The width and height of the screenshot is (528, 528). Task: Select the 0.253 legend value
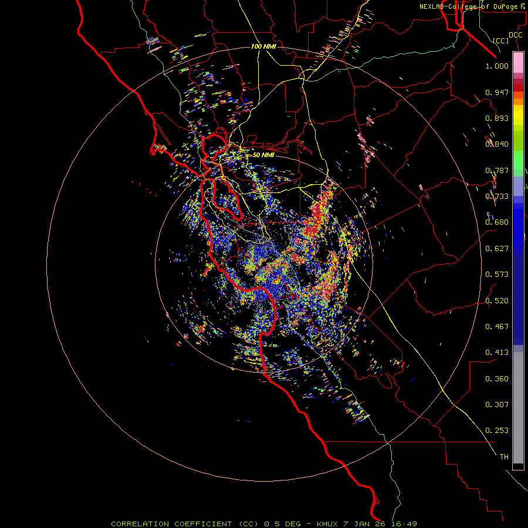497,431
